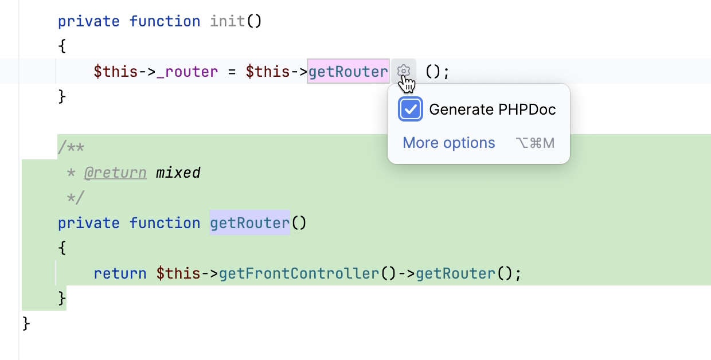Click the class closing brace at the bottom
The width and height of the screenshot is (711, 360).
26,323
